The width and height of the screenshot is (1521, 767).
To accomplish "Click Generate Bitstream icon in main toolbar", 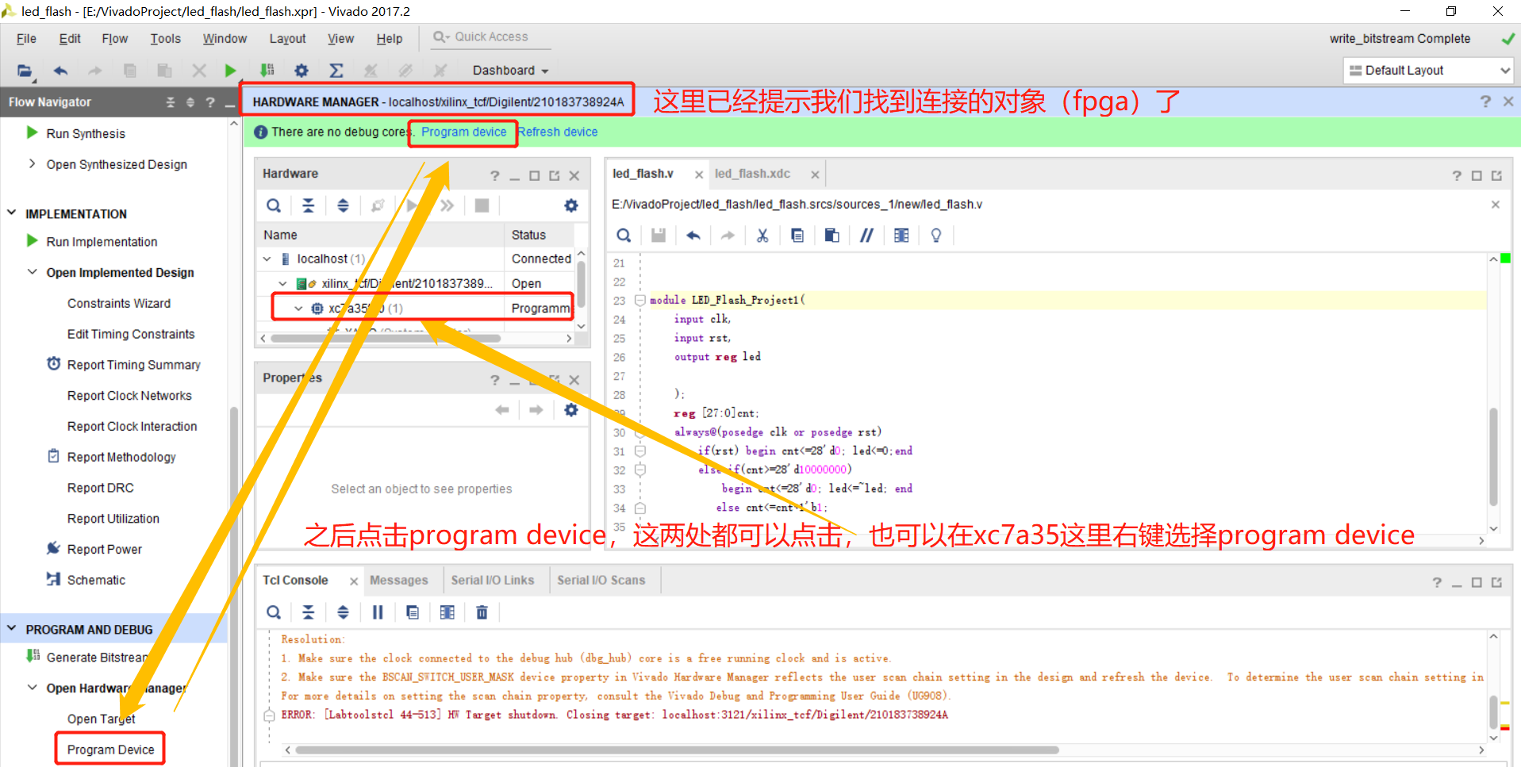I will [x=267, y=70].
